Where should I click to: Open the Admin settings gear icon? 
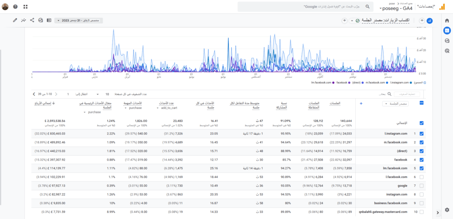point(447,209)
